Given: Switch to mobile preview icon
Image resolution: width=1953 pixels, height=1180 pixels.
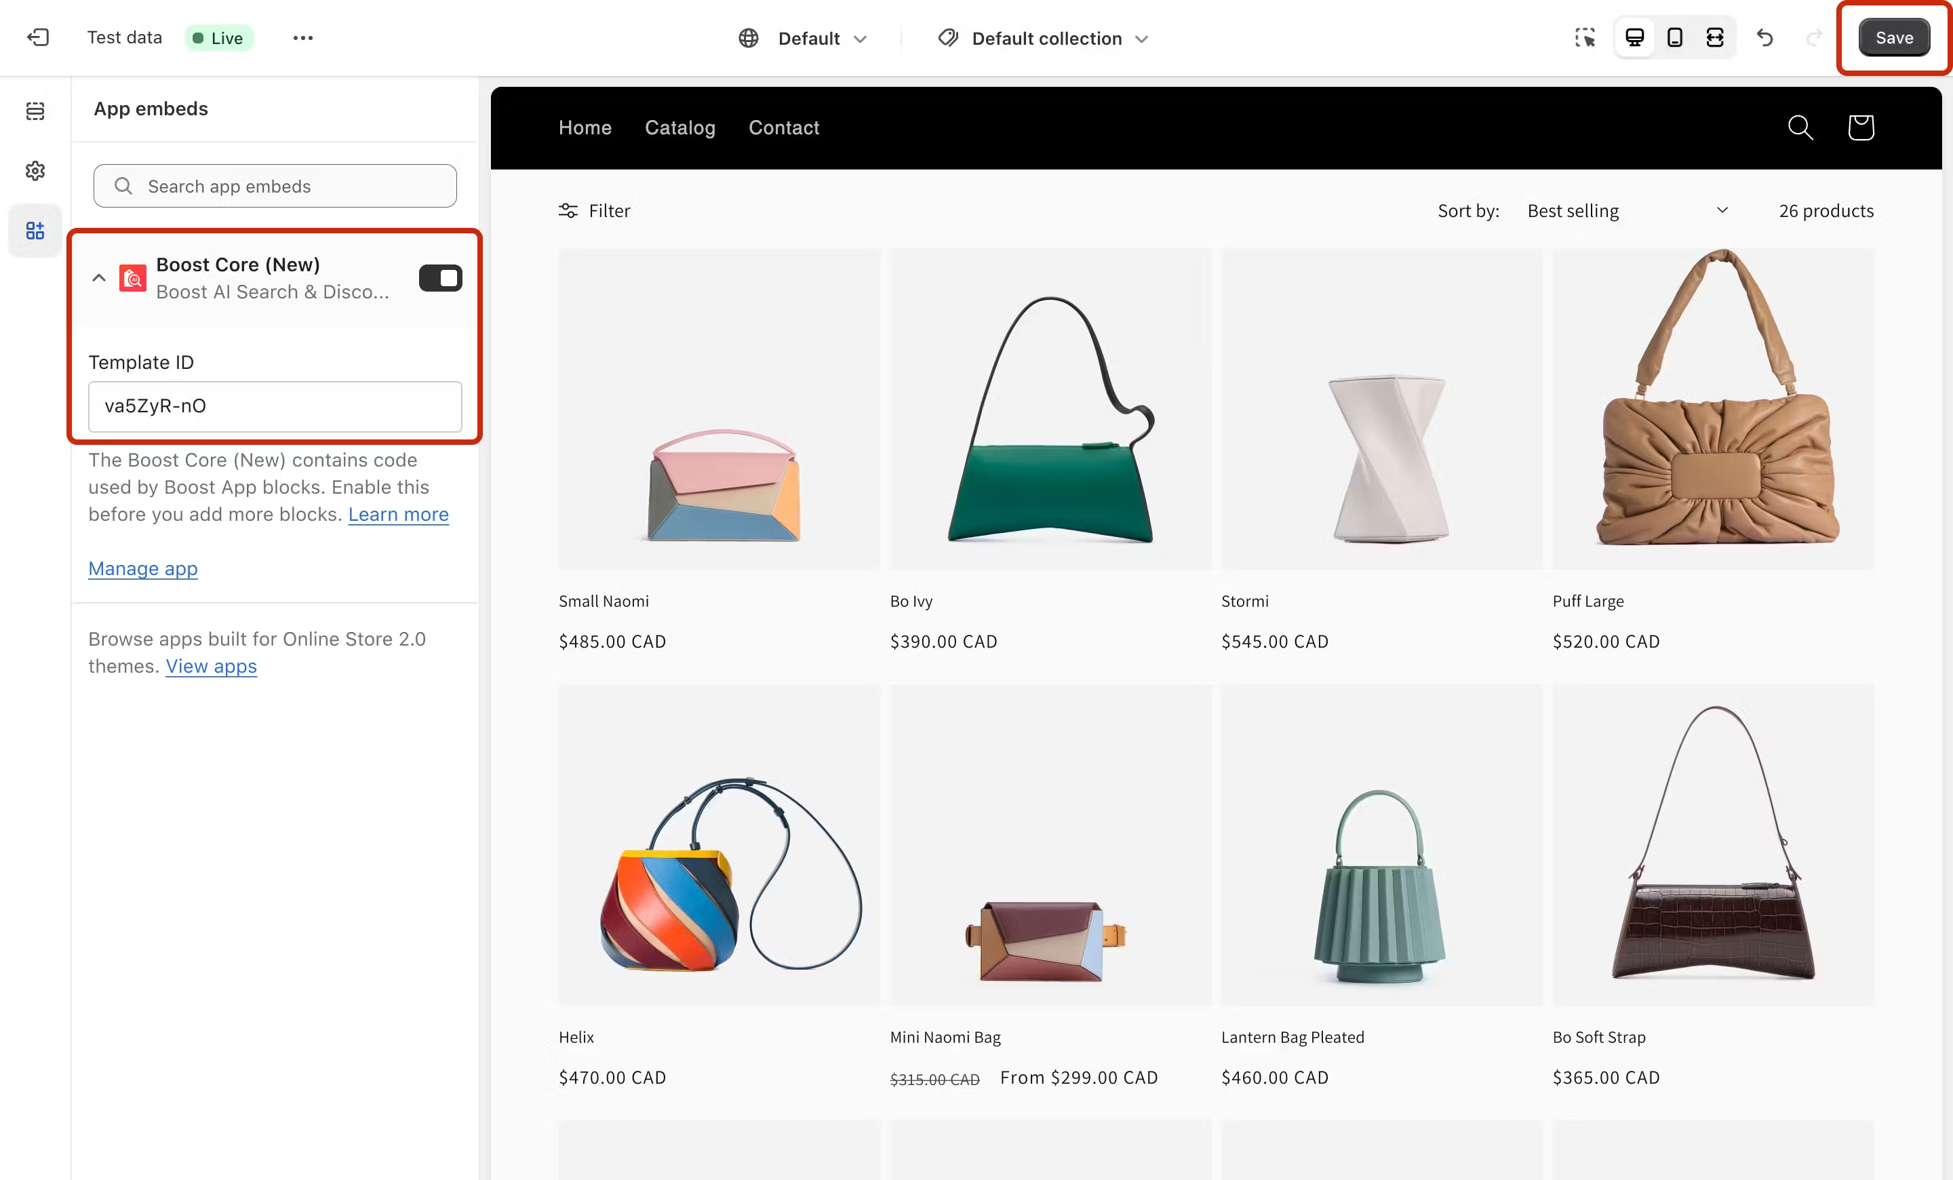Looking at the screenshot, I should point(1675,37).
